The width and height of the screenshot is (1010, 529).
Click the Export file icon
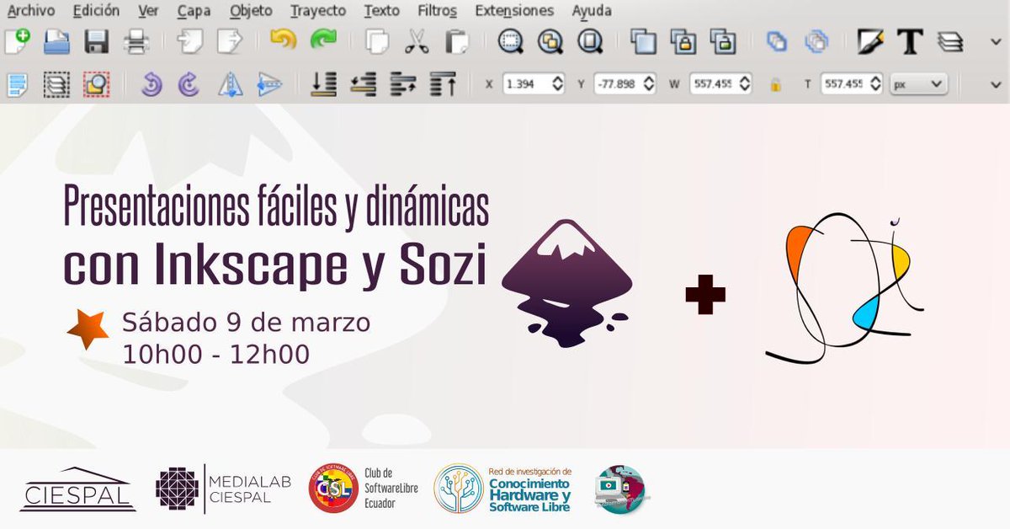[x=230, y=41]
